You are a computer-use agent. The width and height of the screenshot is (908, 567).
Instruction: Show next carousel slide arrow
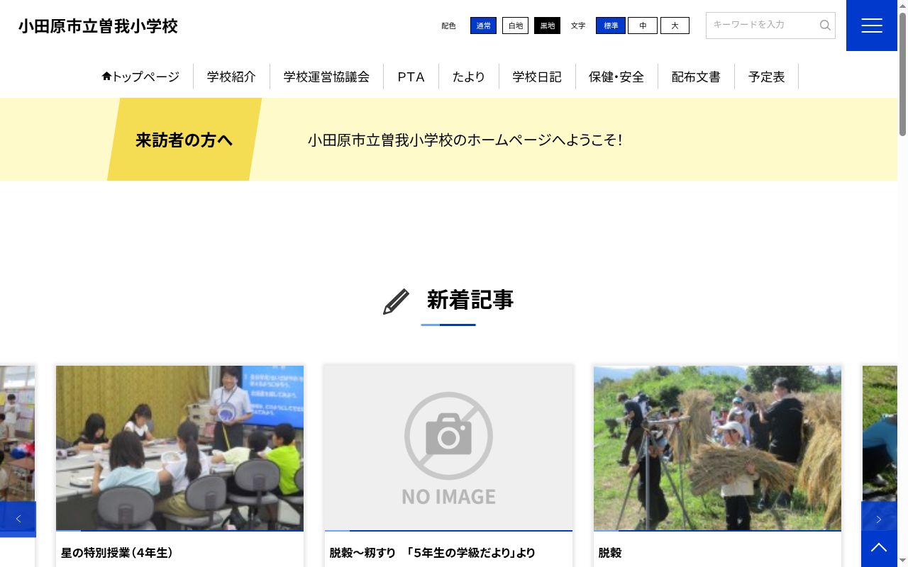tap(879, 520)
